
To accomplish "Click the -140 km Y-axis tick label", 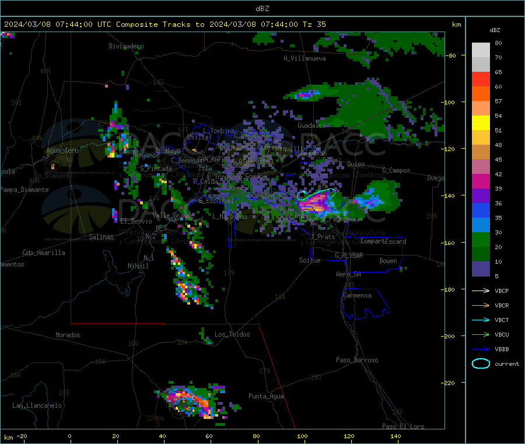I will coord(449,195).
